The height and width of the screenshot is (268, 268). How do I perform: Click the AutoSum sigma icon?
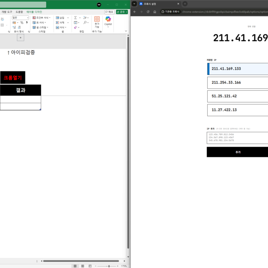tap(75, 17)
